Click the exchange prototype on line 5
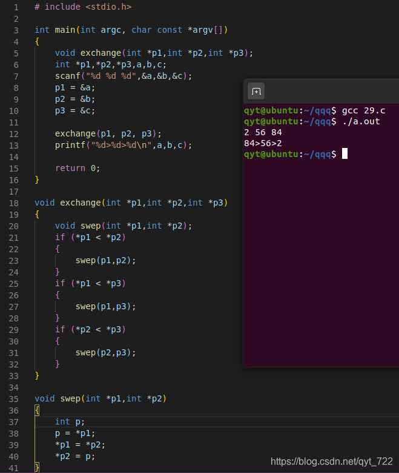Image resolution: width=399 pixels, height=473 pixels. pyautogui.click(x=154, y=53)
